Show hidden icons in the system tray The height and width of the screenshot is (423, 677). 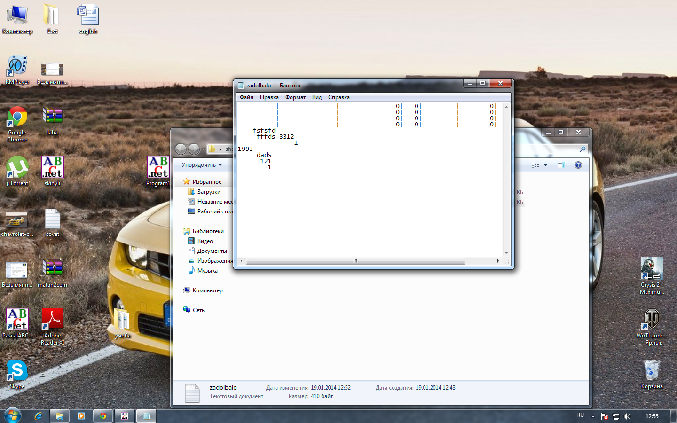coord(593,416)
